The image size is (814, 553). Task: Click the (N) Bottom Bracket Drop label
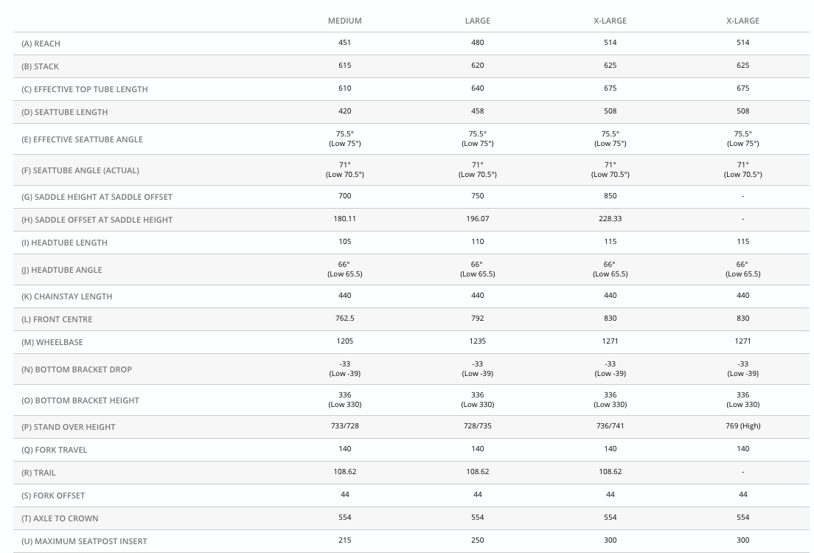[x=77, y=369]
